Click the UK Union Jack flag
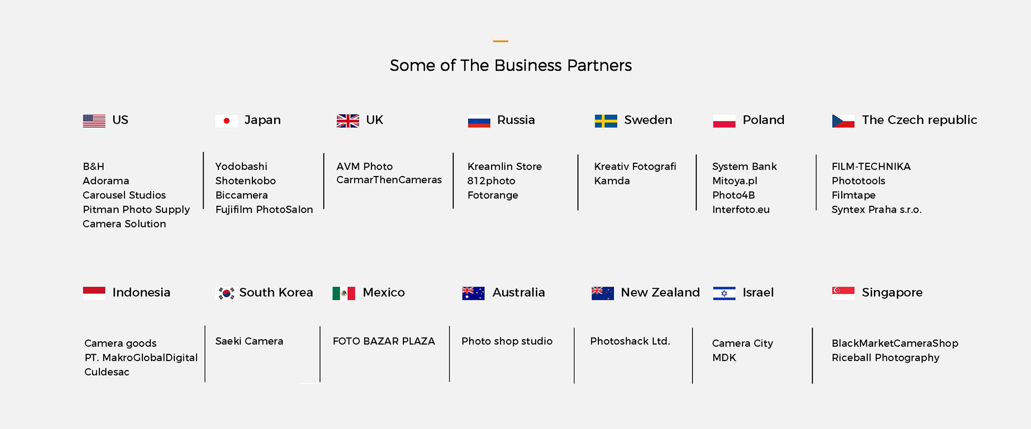The height and width of the screenshot is (429, 1031). [348, 121]
